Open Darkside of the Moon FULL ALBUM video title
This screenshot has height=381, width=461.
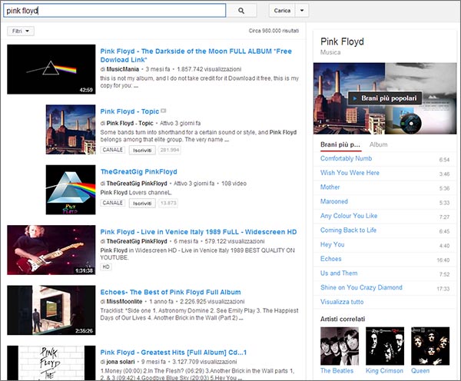tap(196, 55)
